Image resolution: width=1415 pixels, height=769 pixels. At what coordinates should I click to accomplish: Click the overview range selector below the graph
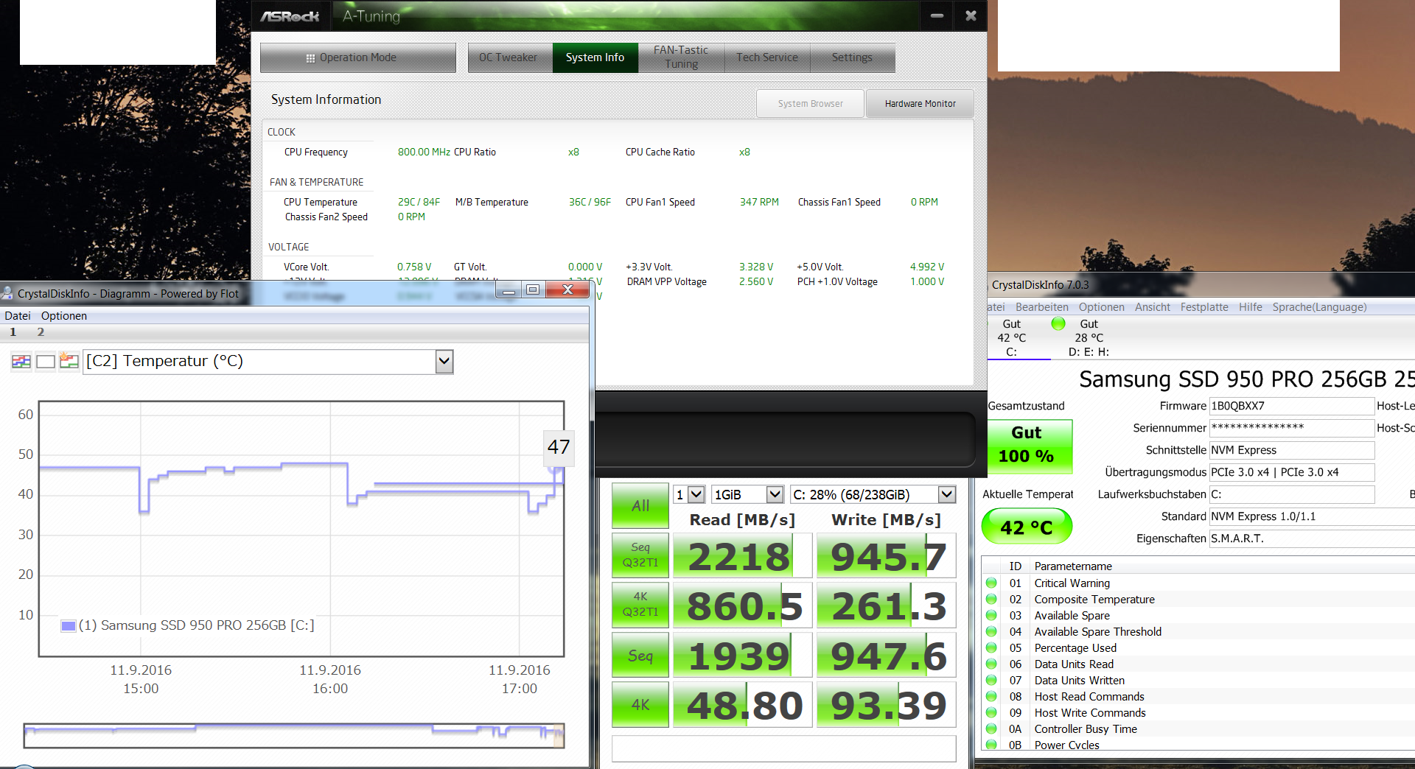pos(294,735)
